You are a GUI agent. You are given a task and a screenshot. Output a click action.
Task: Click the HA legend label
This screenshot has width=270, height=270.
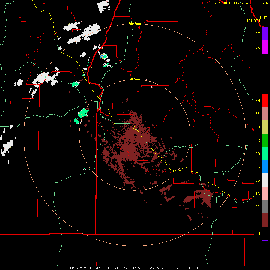tap(257, 100)
